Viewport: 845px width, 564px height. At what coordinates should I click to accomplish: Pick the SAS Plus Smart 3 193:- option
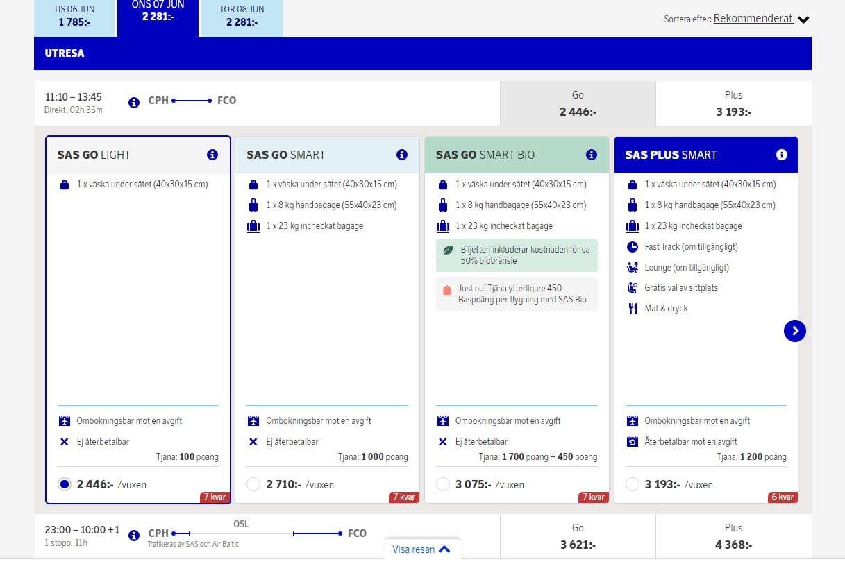632,484
